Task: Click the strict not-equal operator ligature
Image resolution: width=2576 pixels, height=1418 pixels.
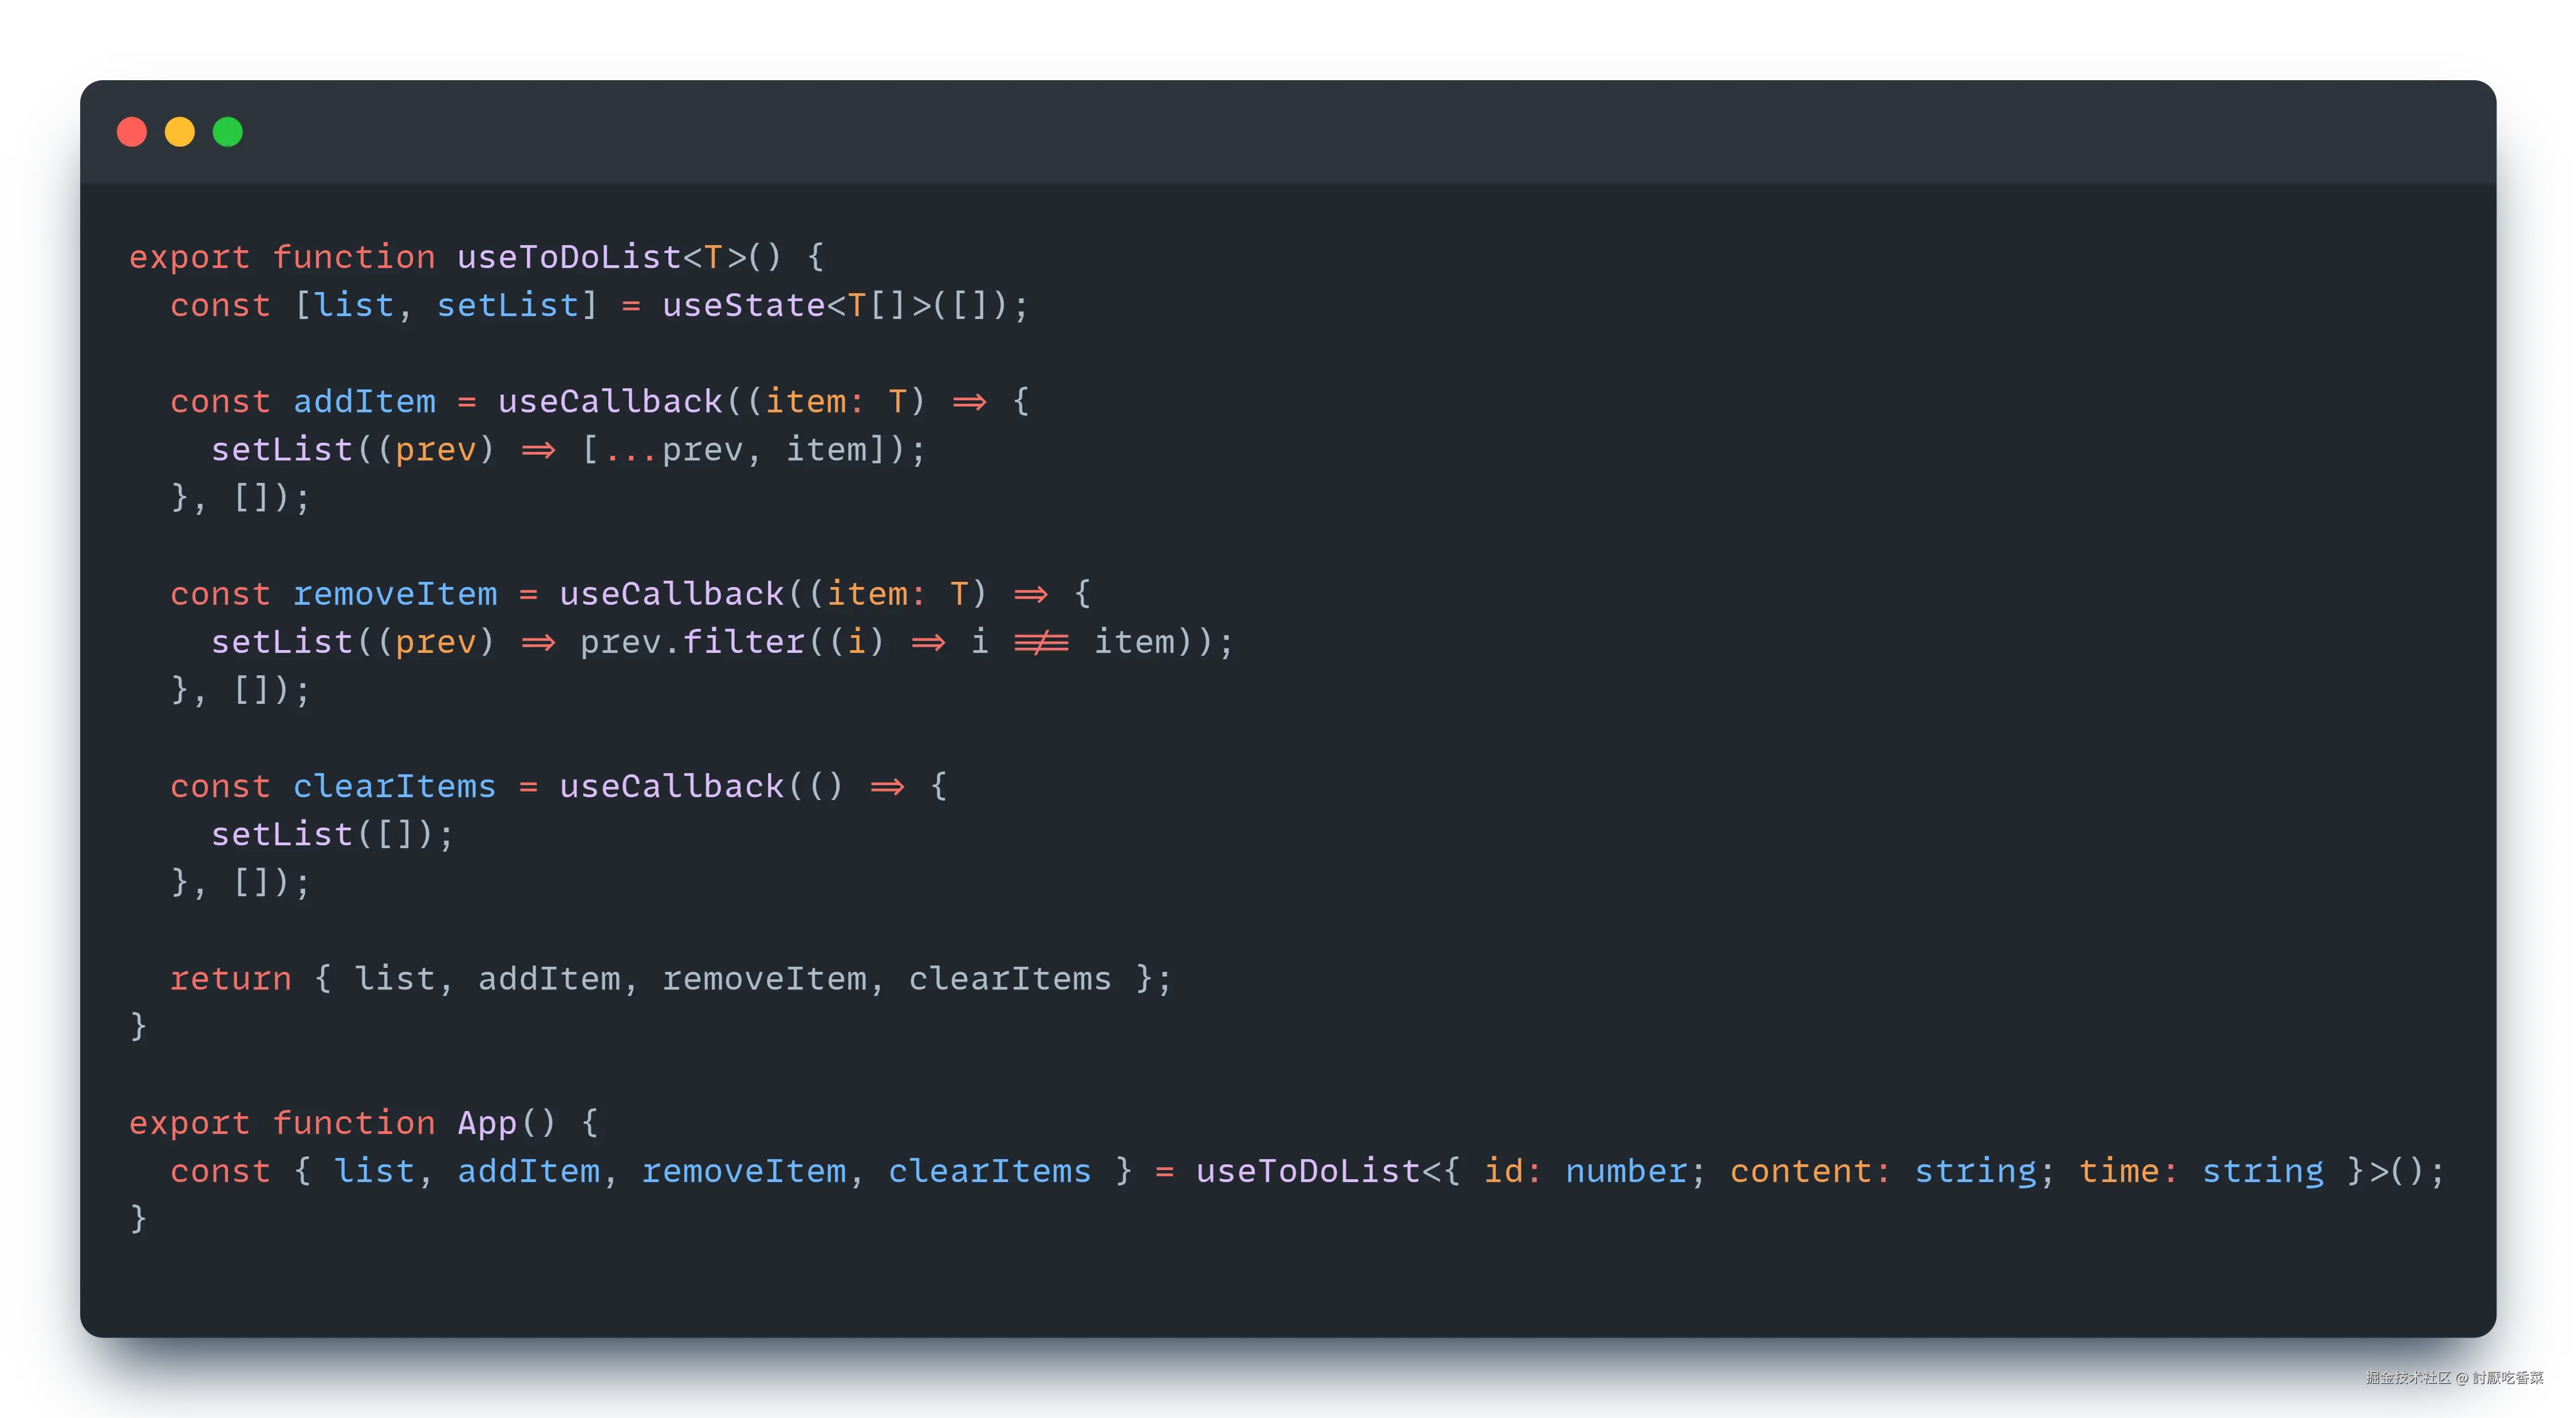Action: 1041,642
